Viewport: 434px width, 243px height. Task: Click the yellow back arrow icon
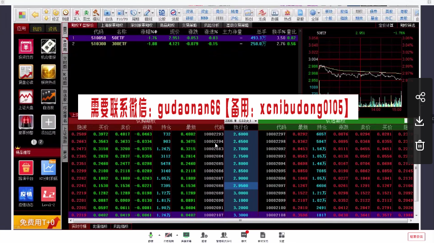click(35, 15)
